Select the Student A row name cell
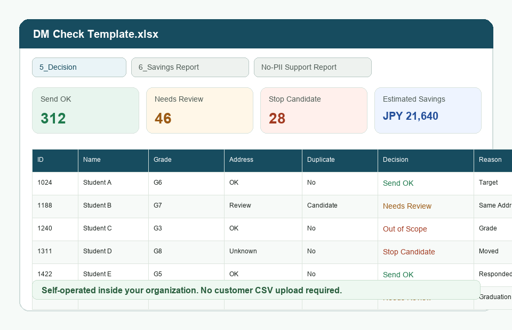The image size is (512, 330). click(x=113, y=184)
